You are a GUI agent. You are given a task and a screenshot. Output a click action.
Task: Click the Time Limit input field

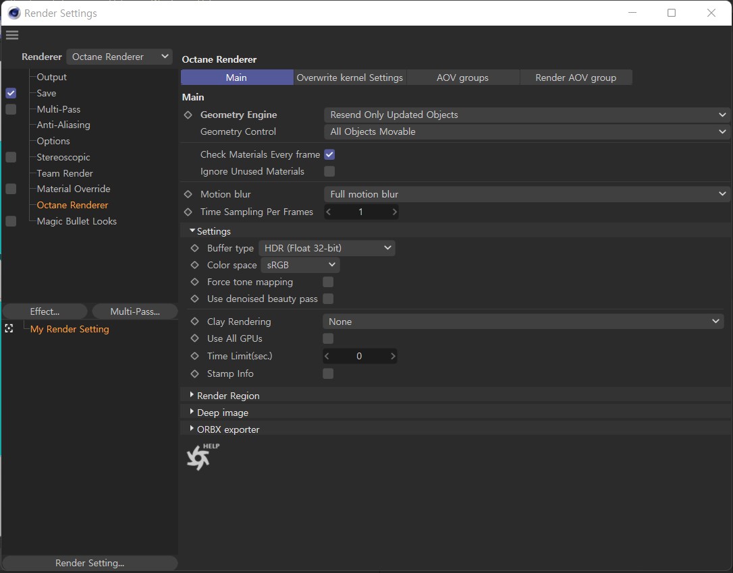coord(360,357)
